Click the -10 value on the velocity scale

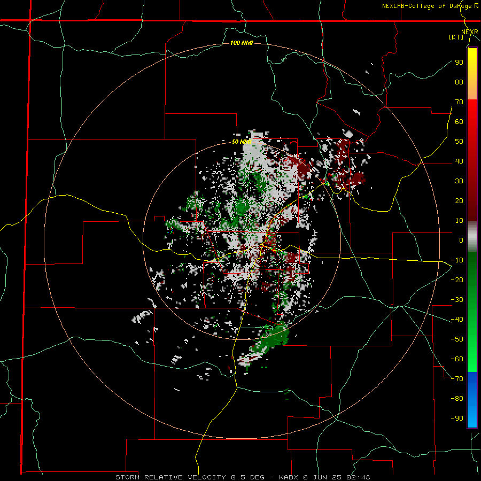(457, 260)
